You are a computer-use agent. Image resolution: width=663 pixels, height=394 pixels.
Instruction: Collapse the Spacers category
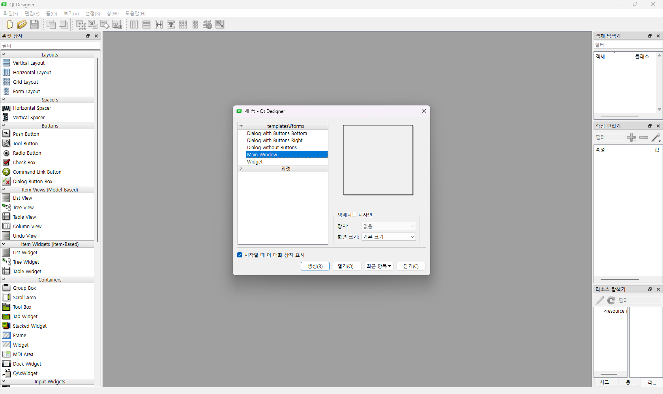(x=4, y=99)
